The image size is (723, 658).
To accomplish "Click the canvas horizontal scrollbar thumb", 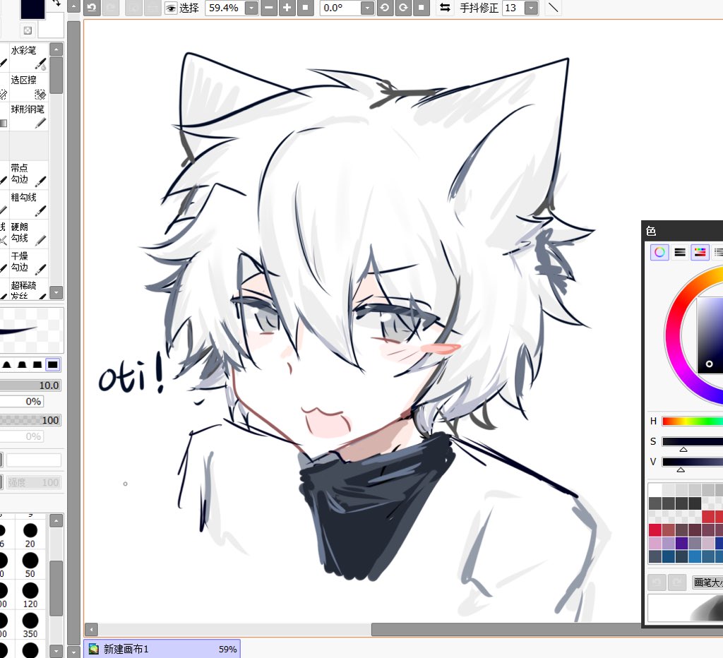I will click(506, 630).
